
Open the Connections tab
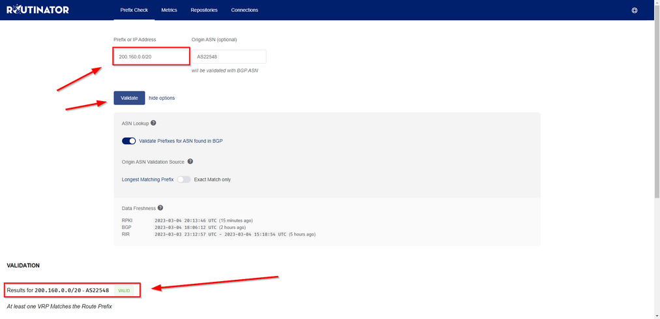point(245,10)
